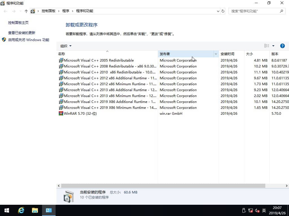Click the network disconnected tray icon
The height and width of the screenshot is (216, 289).
coord(251,210)
